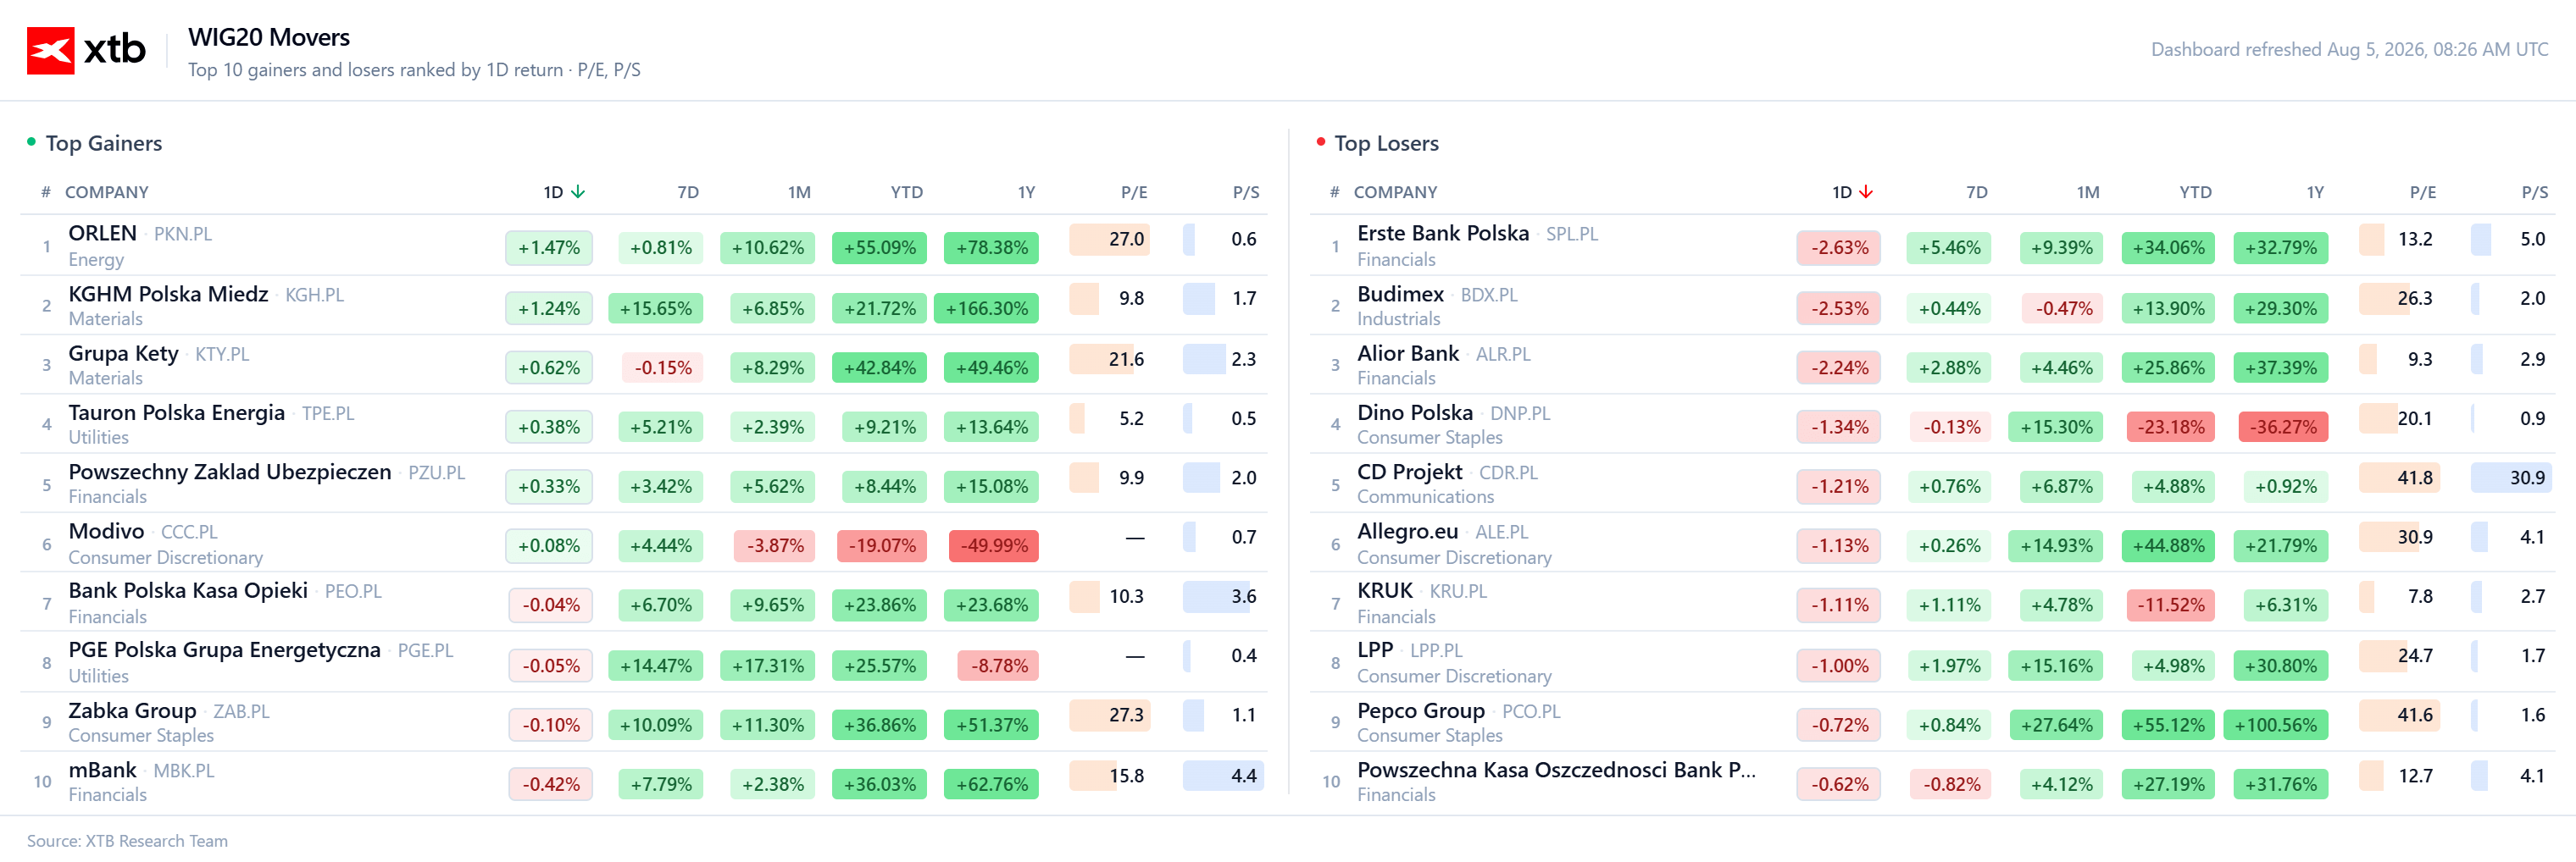2576x862 pixels.
Task: Click the red Top Losers dot
Action: click(x=1320, y=142)
